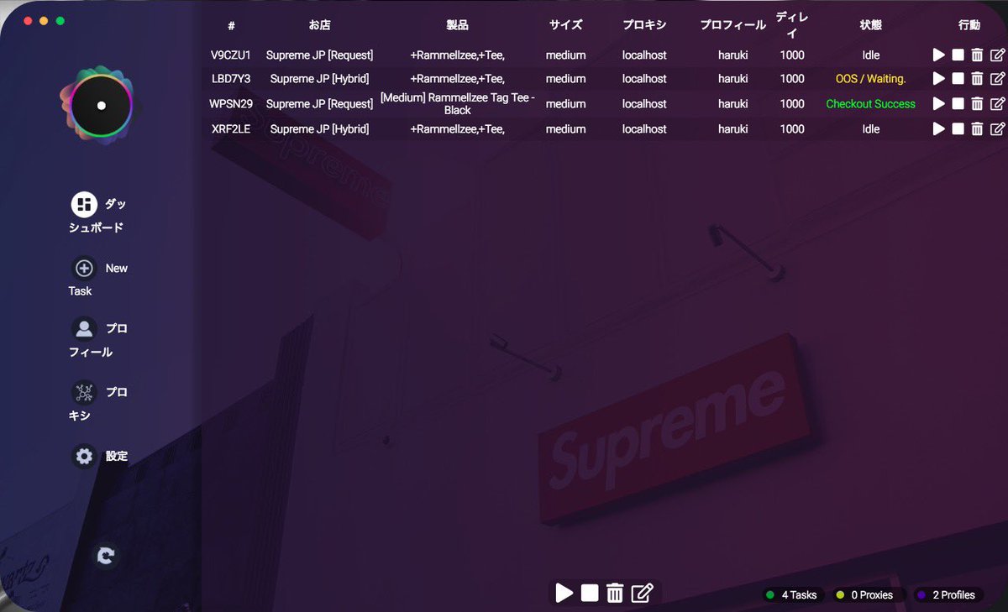
Task: Click localhost proxy in row WPSN29
Action: point(644,104)
